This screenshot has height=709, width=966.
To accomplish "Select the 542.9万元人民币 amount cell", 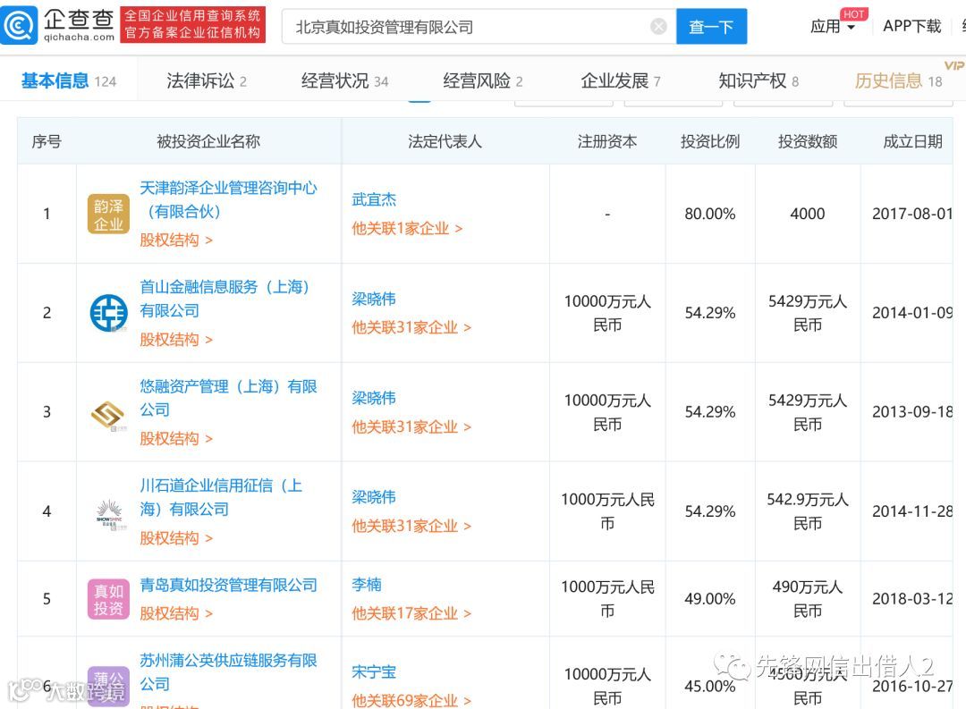I will (x=808, y=511).
